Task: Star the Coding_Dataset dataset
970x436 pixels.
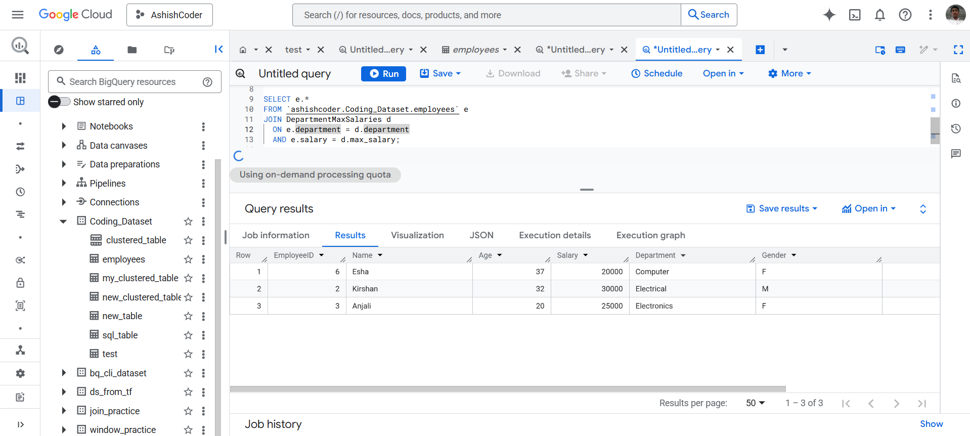Action: 188,222
